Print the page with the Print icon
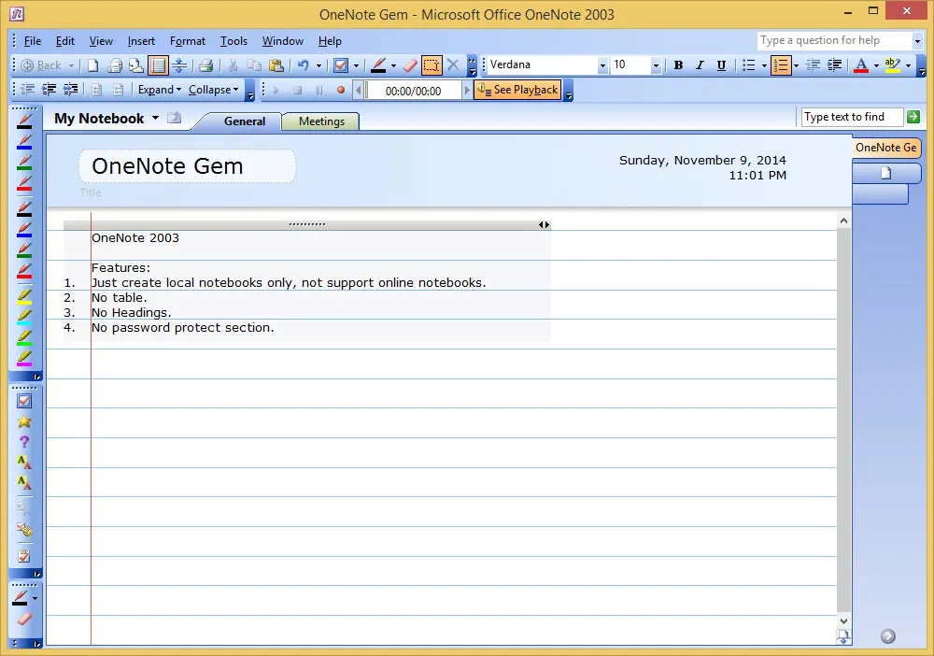Image resolution: width=934 pixels, height=656 pixels. pyautogui.click(x=206, y=65)
